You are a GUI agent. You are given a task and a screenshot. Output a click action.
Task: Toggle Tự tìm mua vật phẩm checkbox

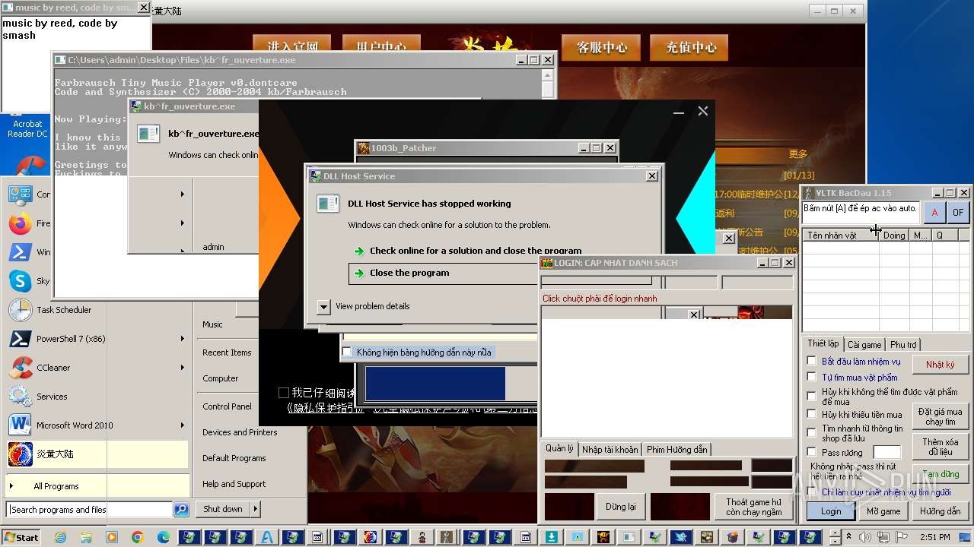(x=812, y=377)
